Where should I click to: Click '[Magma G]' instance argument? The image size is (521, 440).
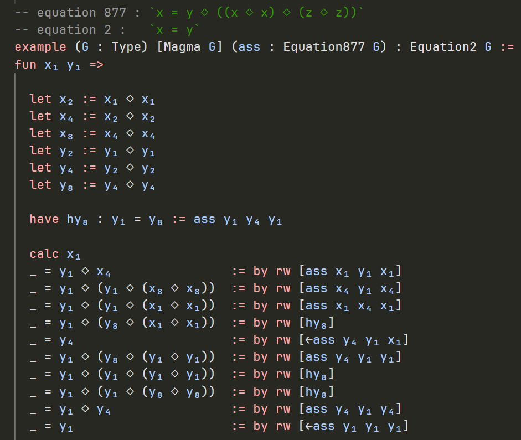click(190, 47)
